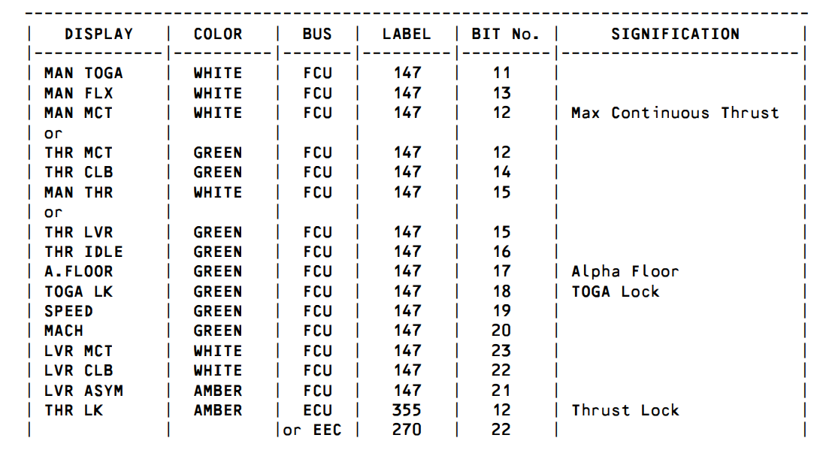826x450 pixels.
Task: Select the MAN TOGA display entry
Action: tap(83, 73)
